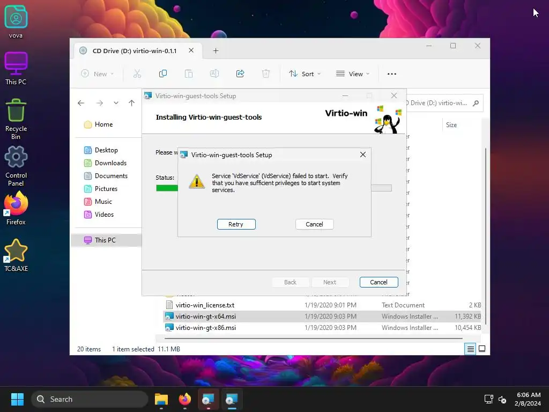Open the Windows Start menu
Screen dimensions: 549x412
point(17,399)
